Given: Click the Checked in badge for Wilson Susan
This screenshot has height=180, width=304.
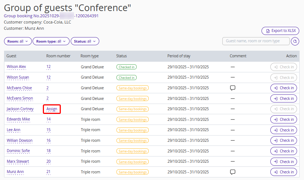Looking at the screenshot, I should pyautogui.click(x=126, y=78).
